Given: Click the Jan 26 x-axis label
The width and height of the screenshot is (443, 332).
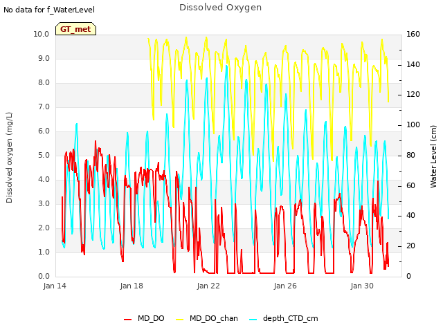Looking at the screenshot, I should click(285, 286).
